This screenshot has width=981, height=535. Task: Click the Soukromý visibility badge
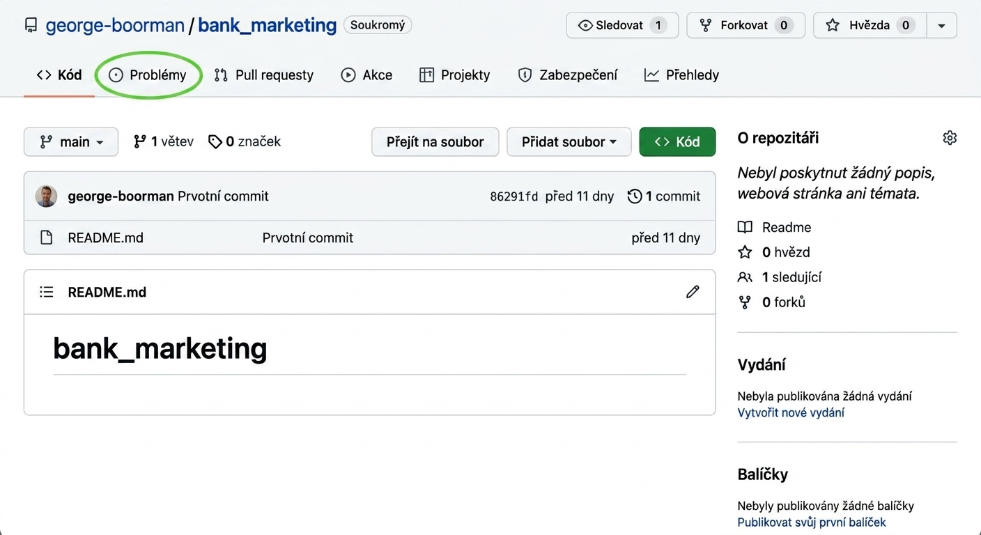378,25
